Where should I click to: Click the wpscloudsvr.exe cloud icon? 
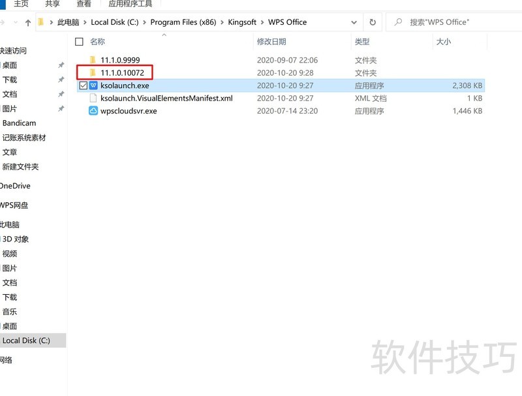pos(93,111)
